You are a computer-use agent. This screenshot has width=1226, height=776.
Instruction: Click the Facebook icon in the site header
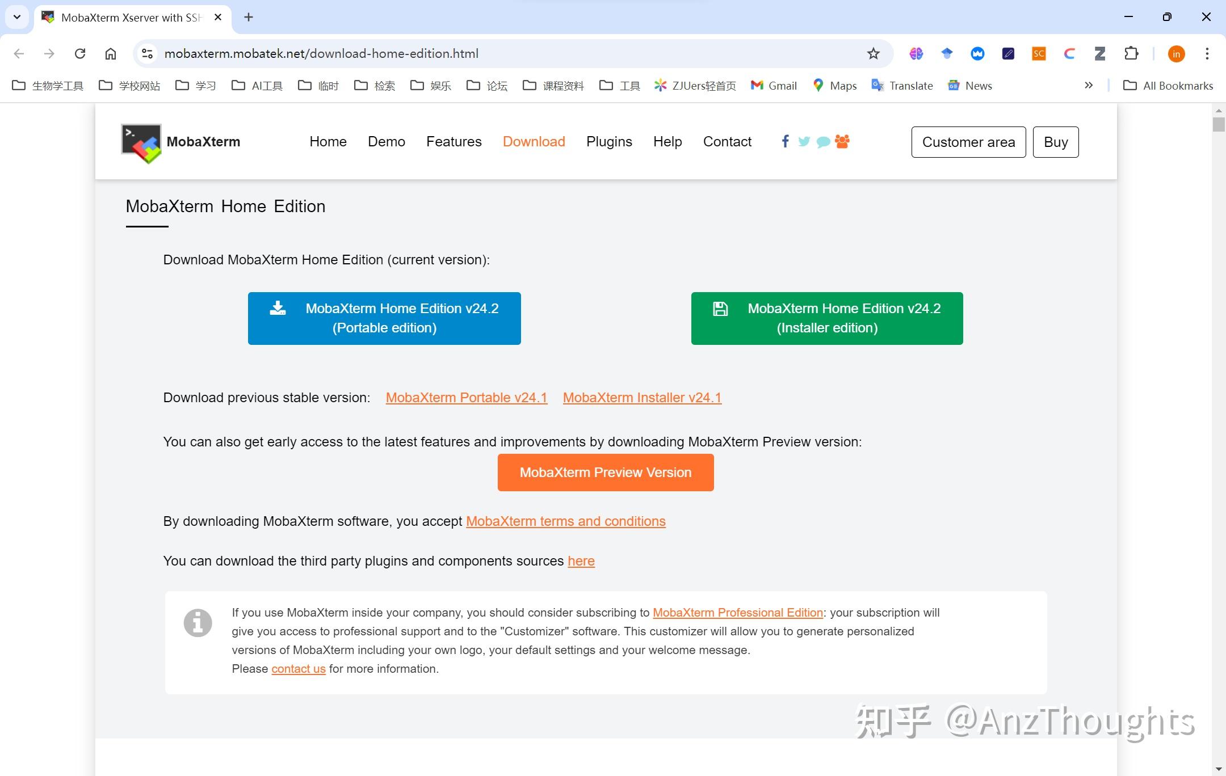[785, 141]
